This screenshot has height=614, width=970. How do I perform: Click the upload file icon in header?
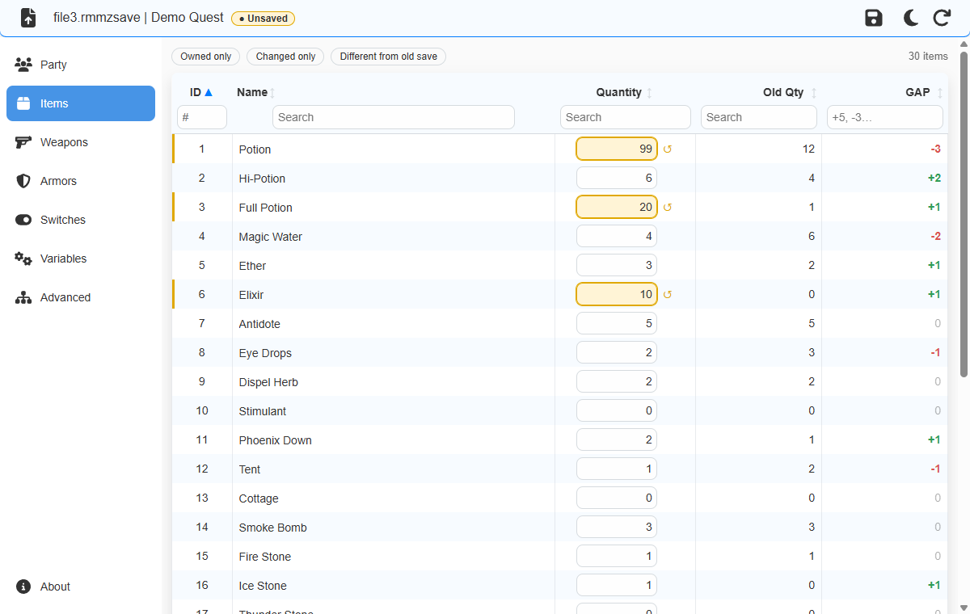coord(28,18)
